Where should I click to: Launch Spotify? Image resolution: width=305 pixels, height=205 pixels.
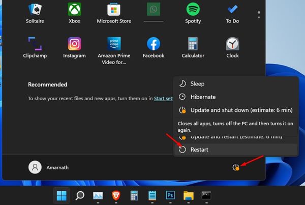[193, 13]
